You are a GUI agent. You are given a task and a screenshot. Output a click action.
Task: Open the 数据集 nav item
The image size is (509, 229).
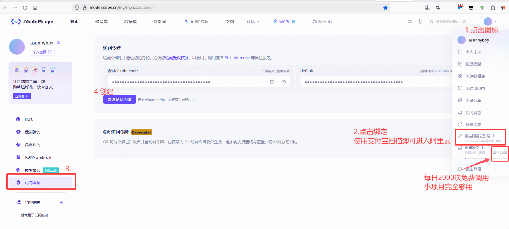(x=130, y=22)
